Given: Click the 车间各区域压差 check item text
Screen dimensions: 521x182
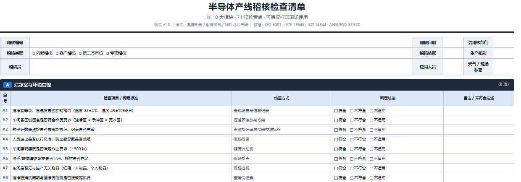Looking at the screenshot, I should pos(67,120).
